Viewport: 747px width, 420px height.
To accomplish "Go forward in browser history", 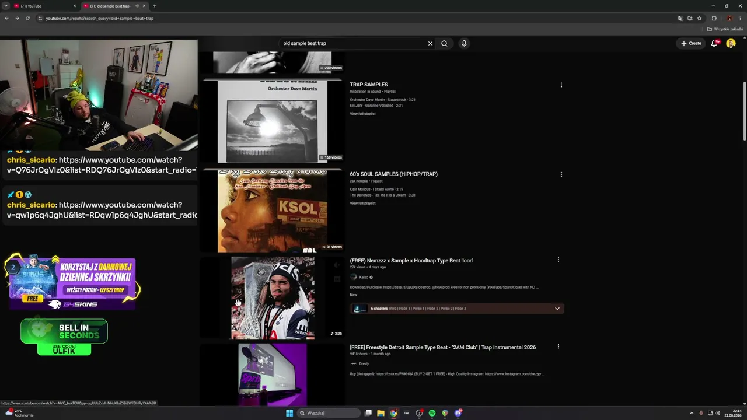I will coord(17,18).
